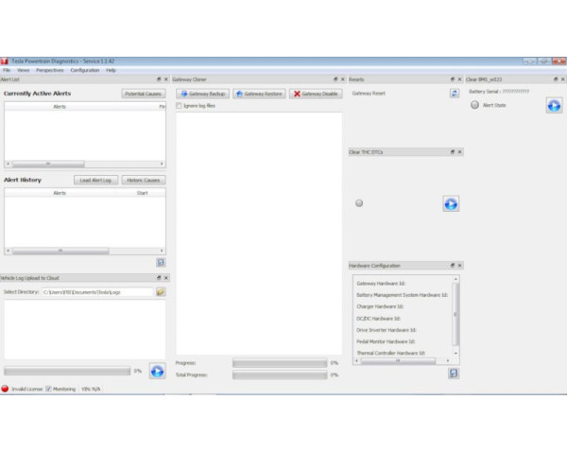Open the Perspectives menu
This screenshot has width=567, height=452.
(x=50, y=70)
